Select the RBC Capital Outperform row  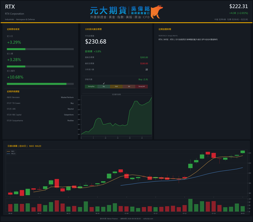point(40,115)
